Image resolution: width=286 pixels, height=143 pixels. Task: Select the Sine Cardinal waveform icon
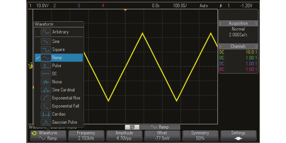(x=46, y=90)
